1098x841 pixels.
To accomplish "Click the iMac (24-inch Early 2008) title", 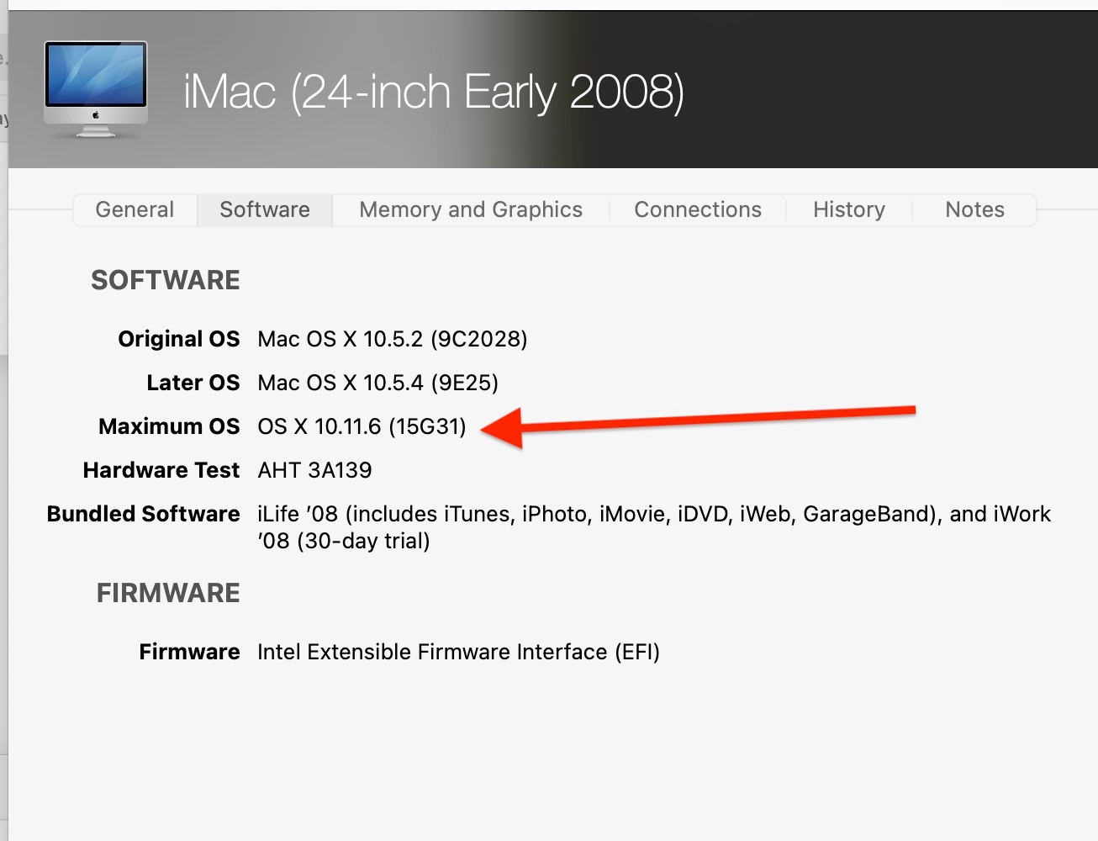I will 433,92.
